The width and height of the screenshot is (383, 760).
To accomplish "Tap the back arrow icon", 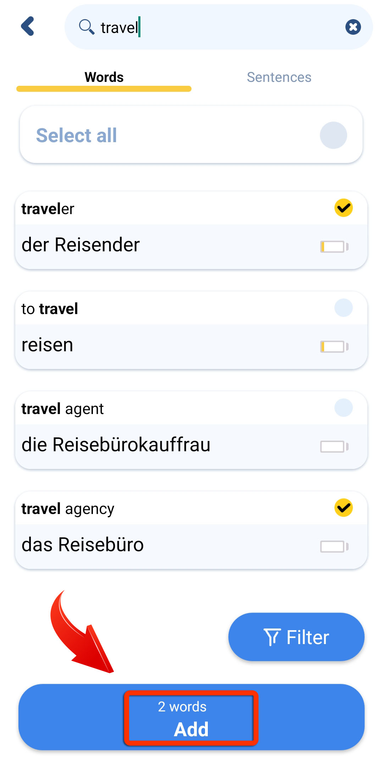I will tap(28, 26).
